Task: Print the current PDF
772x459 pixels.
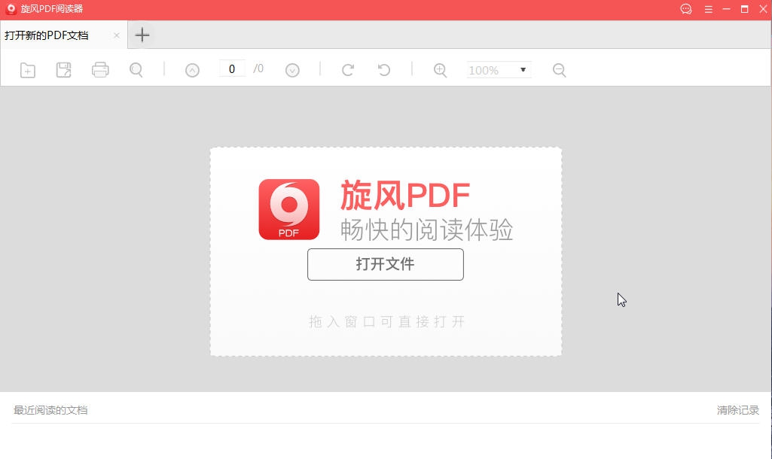Action: coord(100,69)
